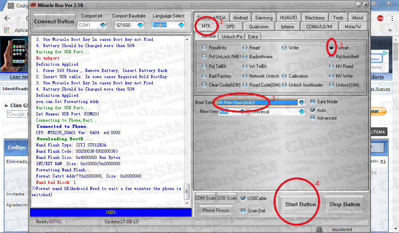Open Phone Pinouts
The height and width of the screenshot is (233, 399).
216,210
